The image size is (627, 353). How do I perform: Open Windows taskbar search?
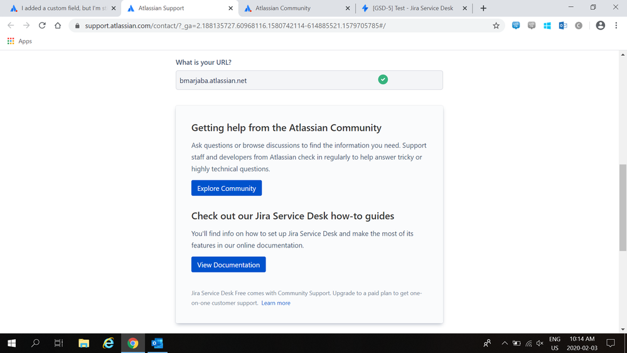click(35, 343)
